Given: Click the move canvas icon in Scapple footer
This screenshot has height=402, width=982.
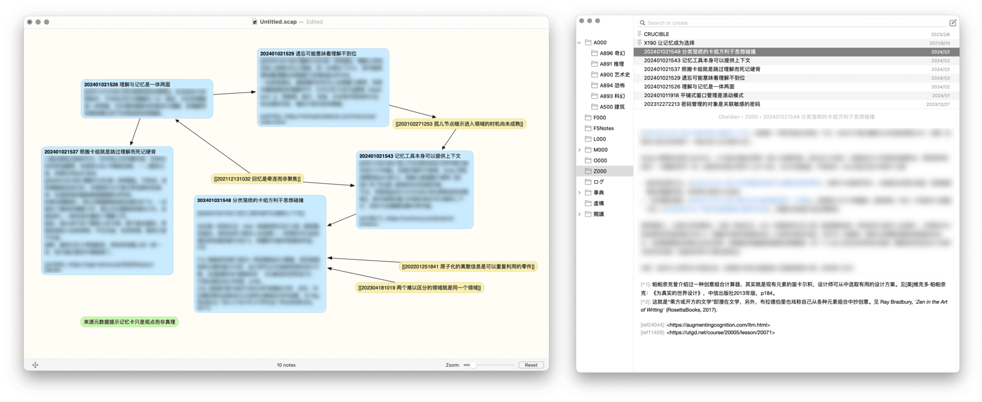Looking at the screenshot, I should pyautogui.click(x=35, y=365).
